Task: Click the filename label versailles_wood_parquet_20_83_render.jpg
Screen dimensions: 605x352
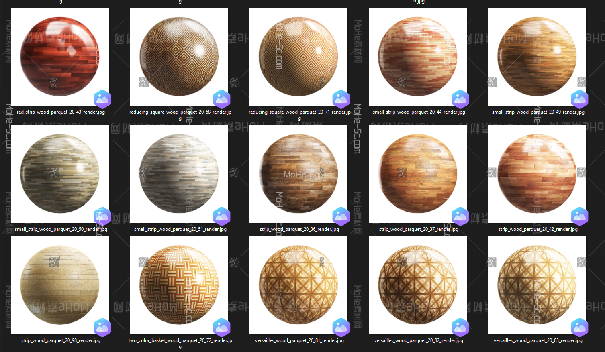Action: [x=538, y=340]
